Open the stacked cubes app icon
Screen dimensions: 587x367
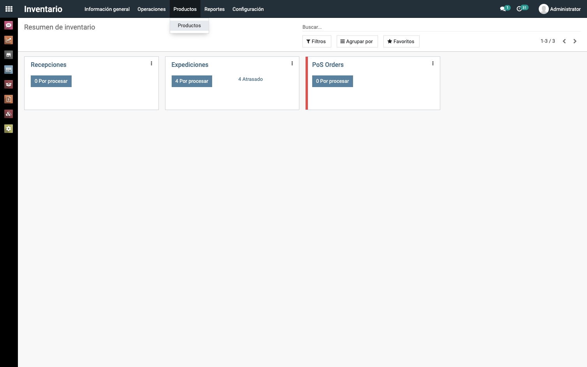9,114
